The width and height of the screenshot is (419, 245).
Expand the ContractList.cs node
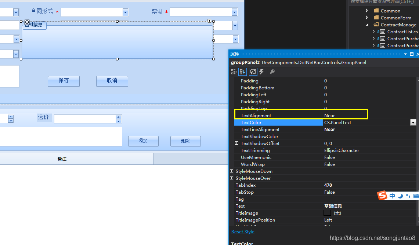click(x=373, y=31)
